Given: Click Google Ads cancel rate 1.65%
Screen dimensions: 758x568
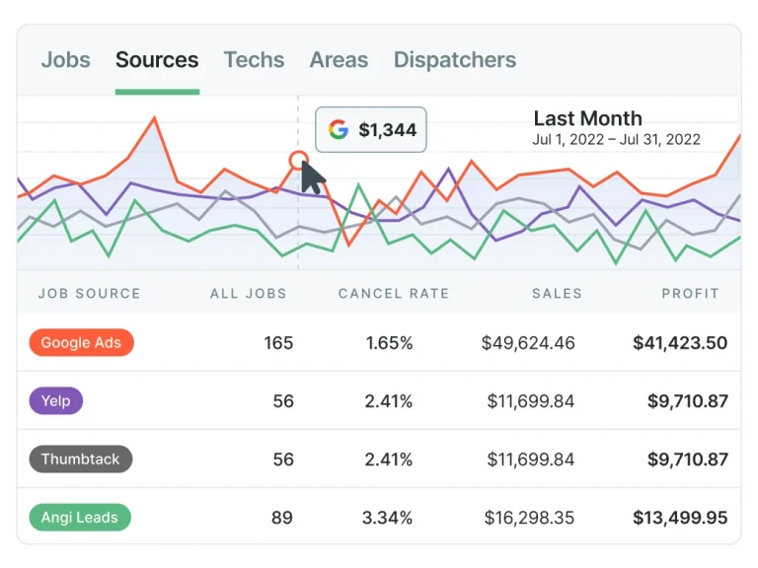Looking at the screenshot, I should (389, 343).
